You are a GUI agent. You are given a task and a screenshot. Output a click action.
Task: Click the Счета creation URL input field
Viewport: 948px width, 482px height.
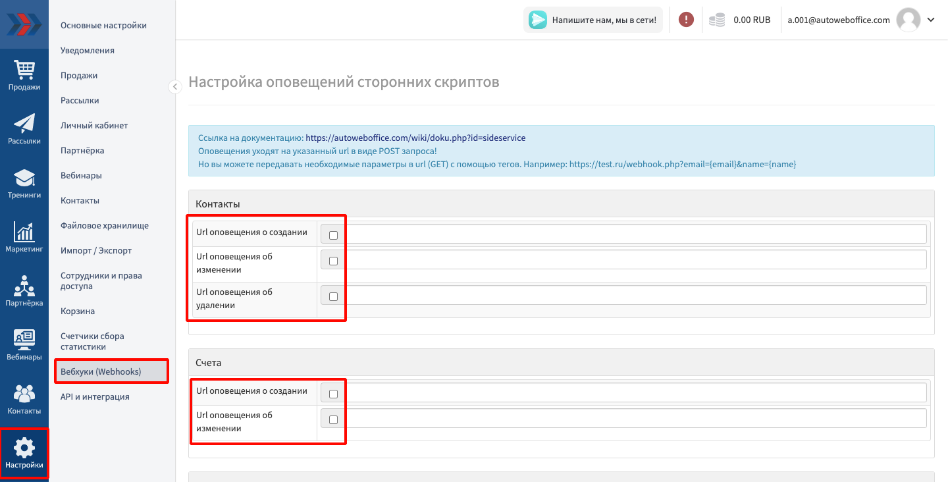635,393
